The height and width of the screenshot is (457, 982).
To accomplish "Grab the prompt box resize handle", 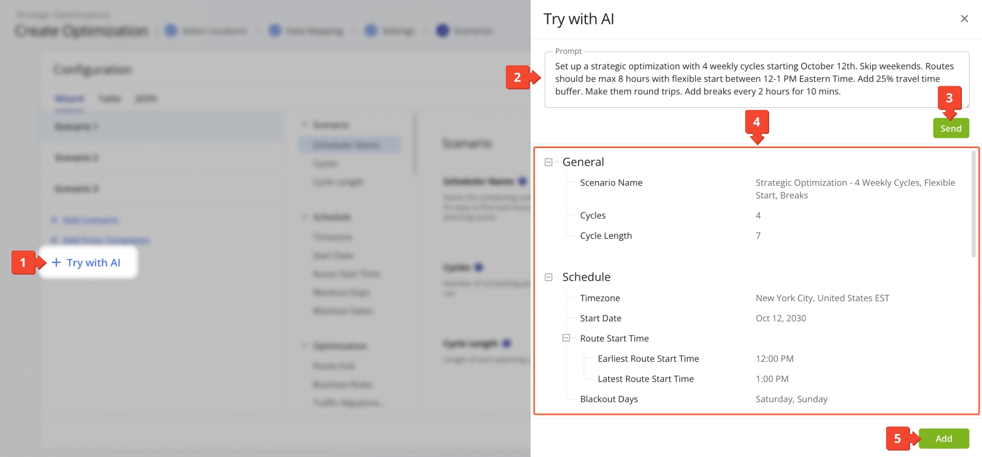I will (x=967, y=105).
